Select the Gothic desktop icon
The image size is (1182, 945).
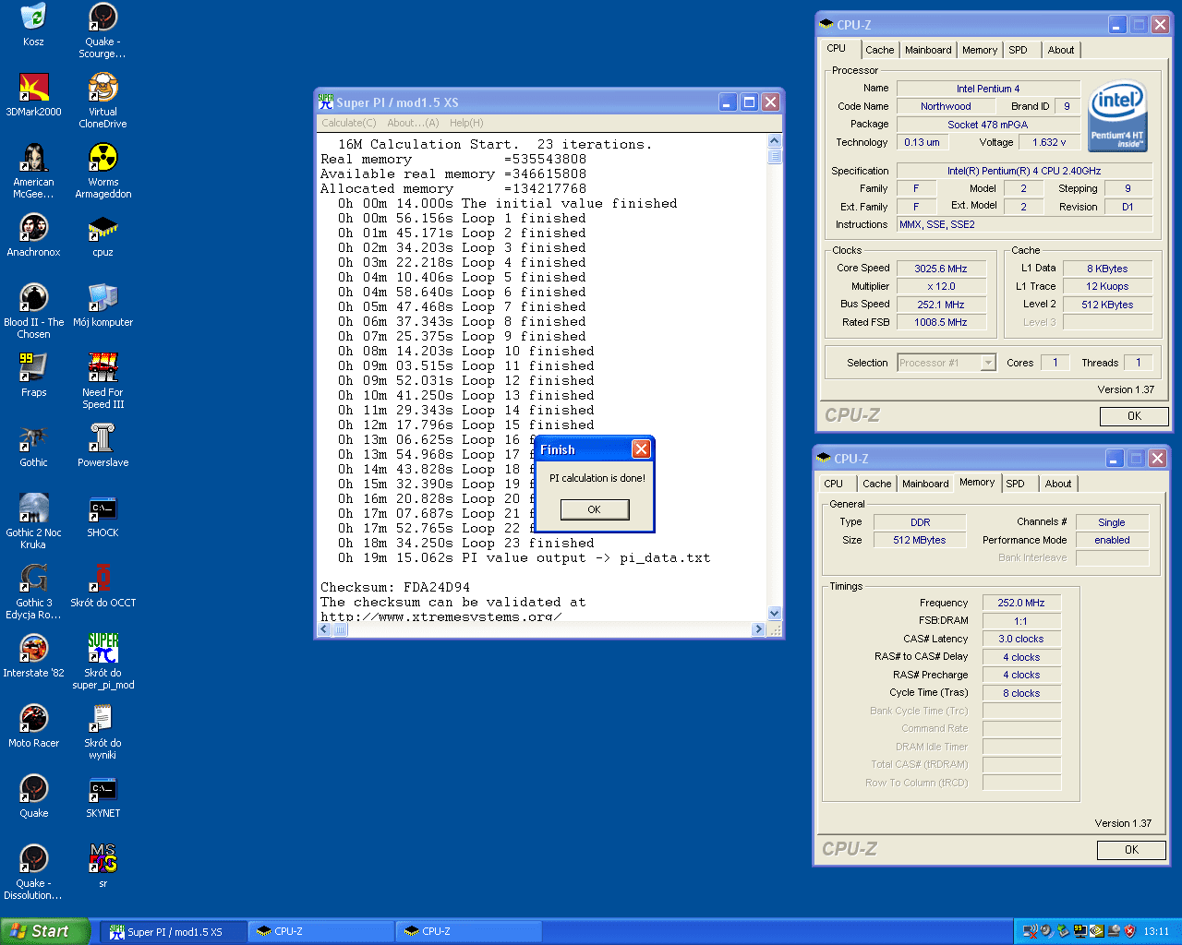tap(33, 446)
